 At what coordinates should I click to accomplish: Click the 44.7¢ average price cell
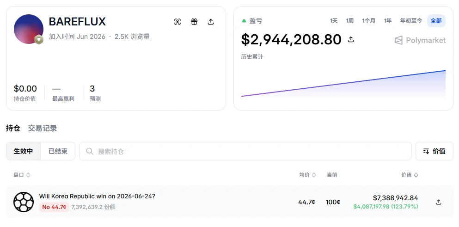coord(307,202)
